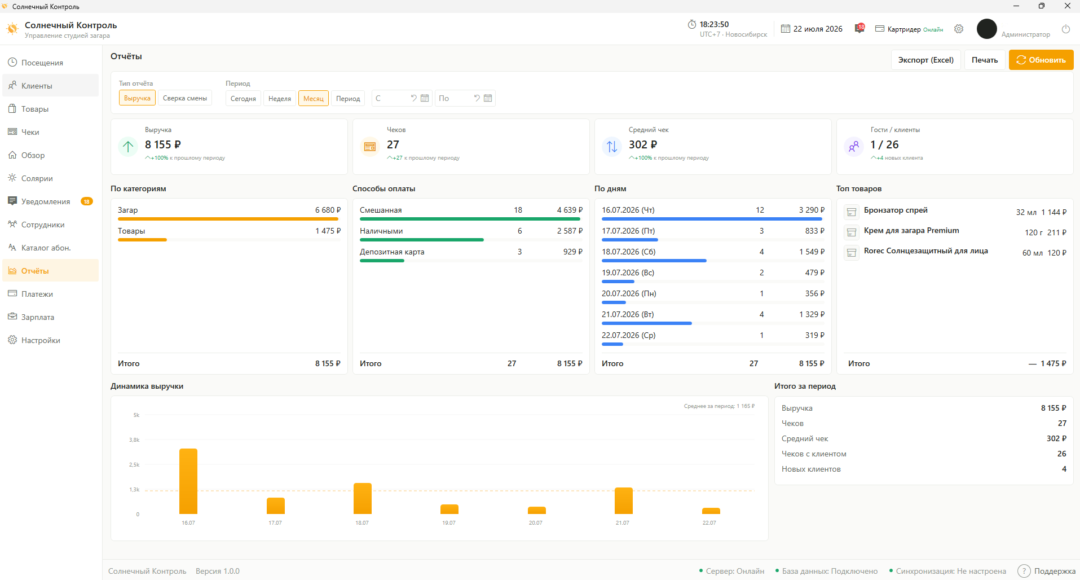Viewport: 1080px width, 580px height.
Task: Open Уведомления in the sidebar
Action: 51,201
